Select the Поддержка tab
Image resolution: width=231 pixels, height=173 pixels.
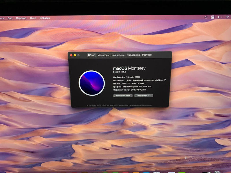pos(133,55)
